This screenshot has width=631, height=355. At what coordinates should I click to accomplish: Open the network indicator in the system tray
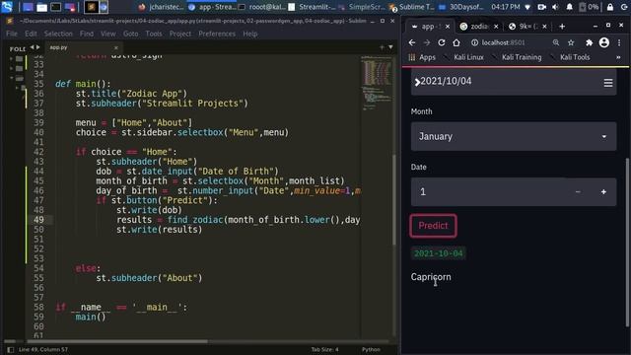click(528, 7)
